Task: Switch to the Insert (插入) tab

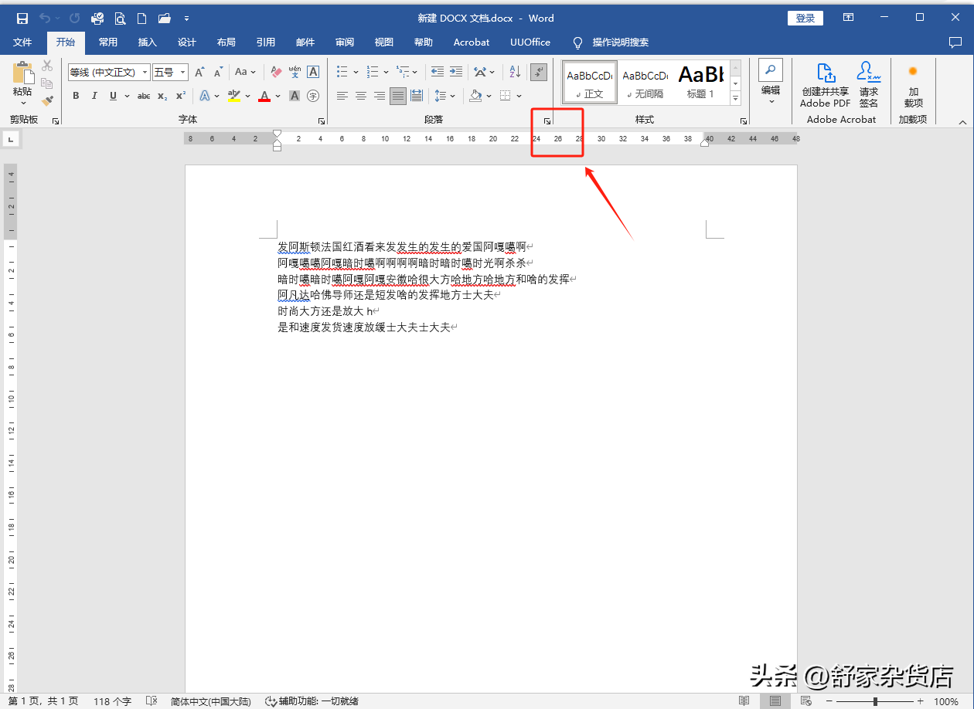Action: (147, 42)
